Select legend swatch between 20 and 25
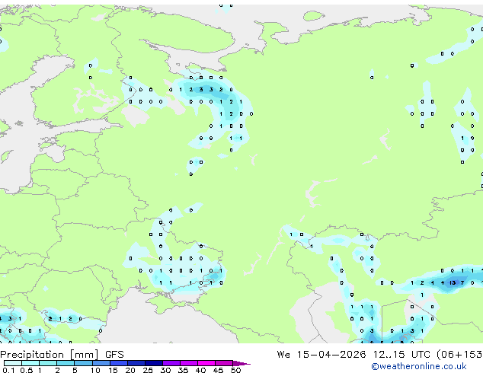The image size is (483, 373). point(136,363)
